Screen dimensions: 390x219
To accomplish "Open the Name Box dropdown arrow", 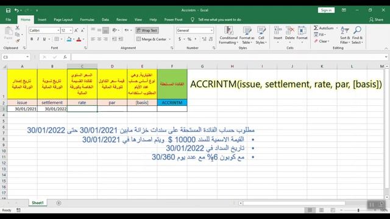I will pos(27,57).
